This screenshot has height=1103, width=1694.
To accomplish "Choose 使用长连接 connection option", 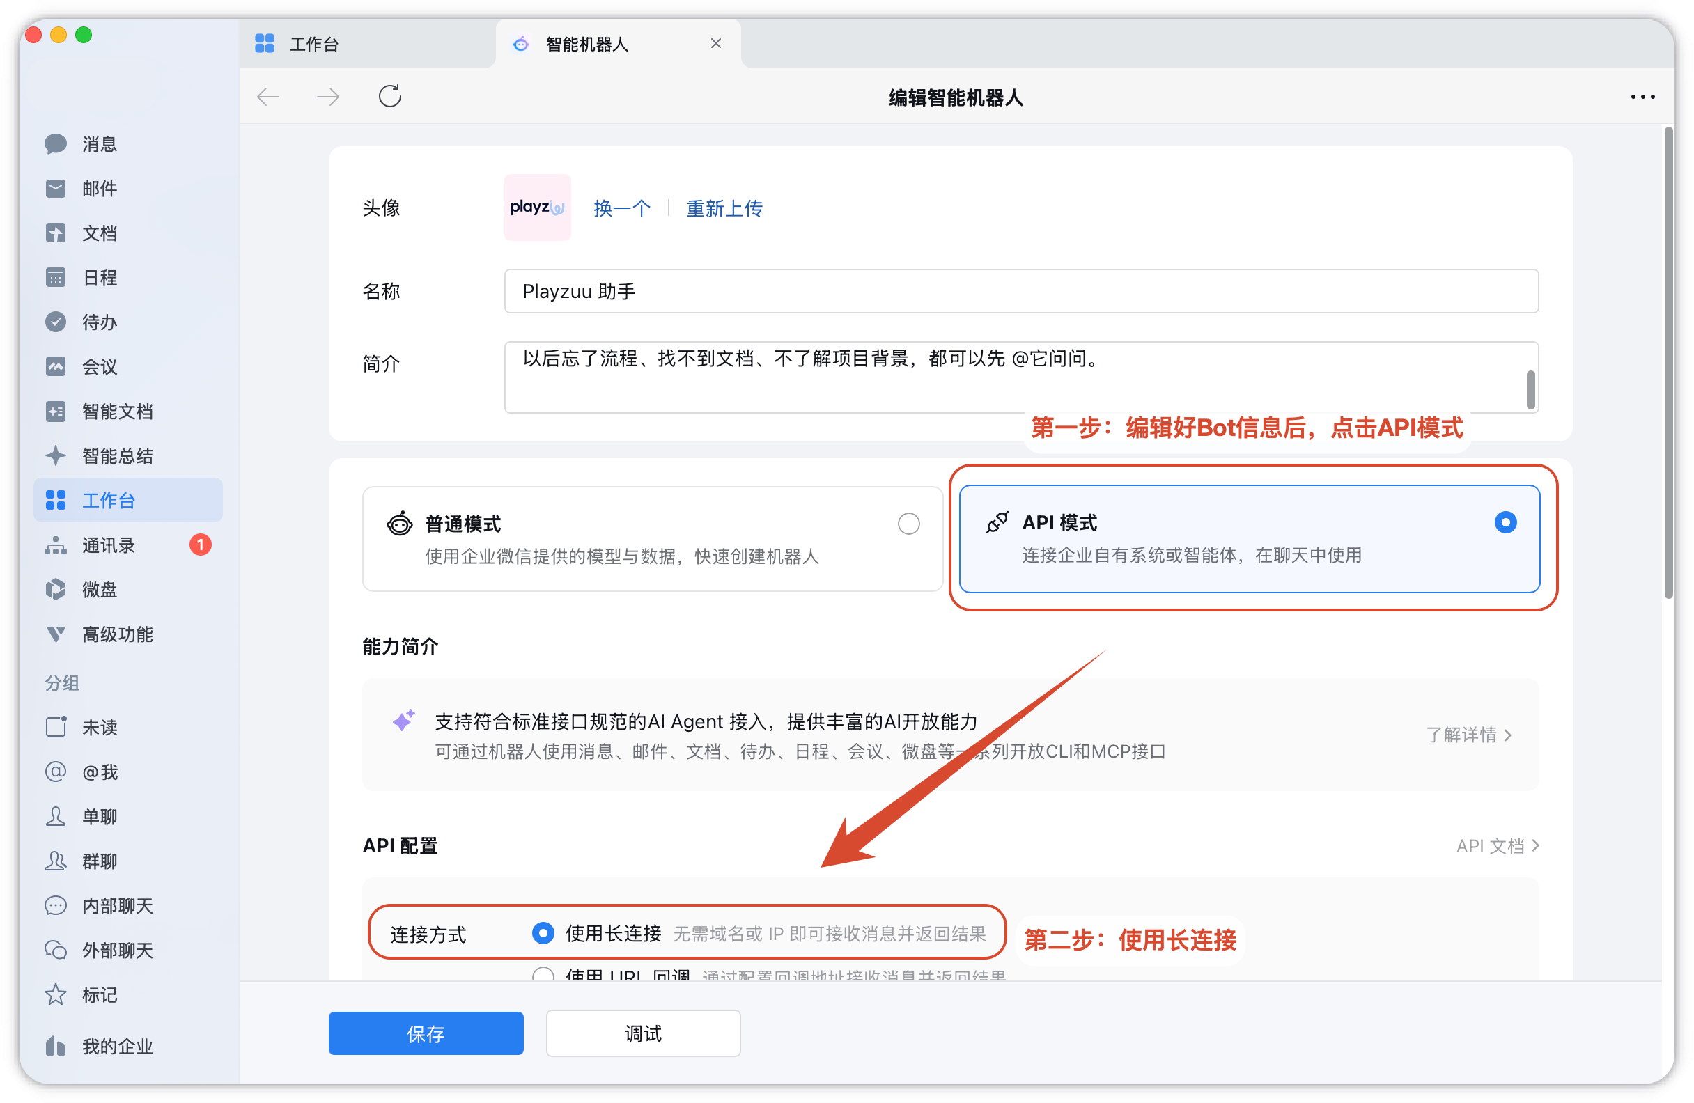I will click(x=543, y=933).
